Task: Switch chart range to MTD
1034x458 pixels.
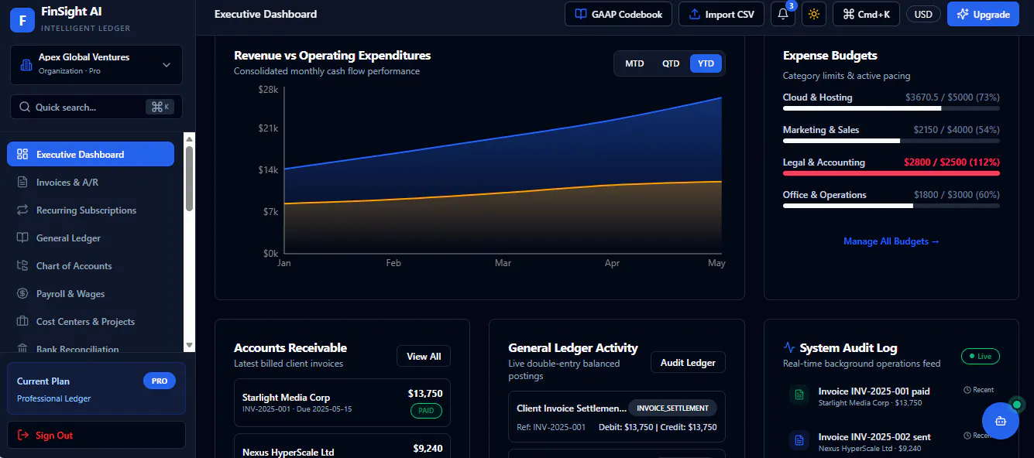Action: click(x=634, y=63)
